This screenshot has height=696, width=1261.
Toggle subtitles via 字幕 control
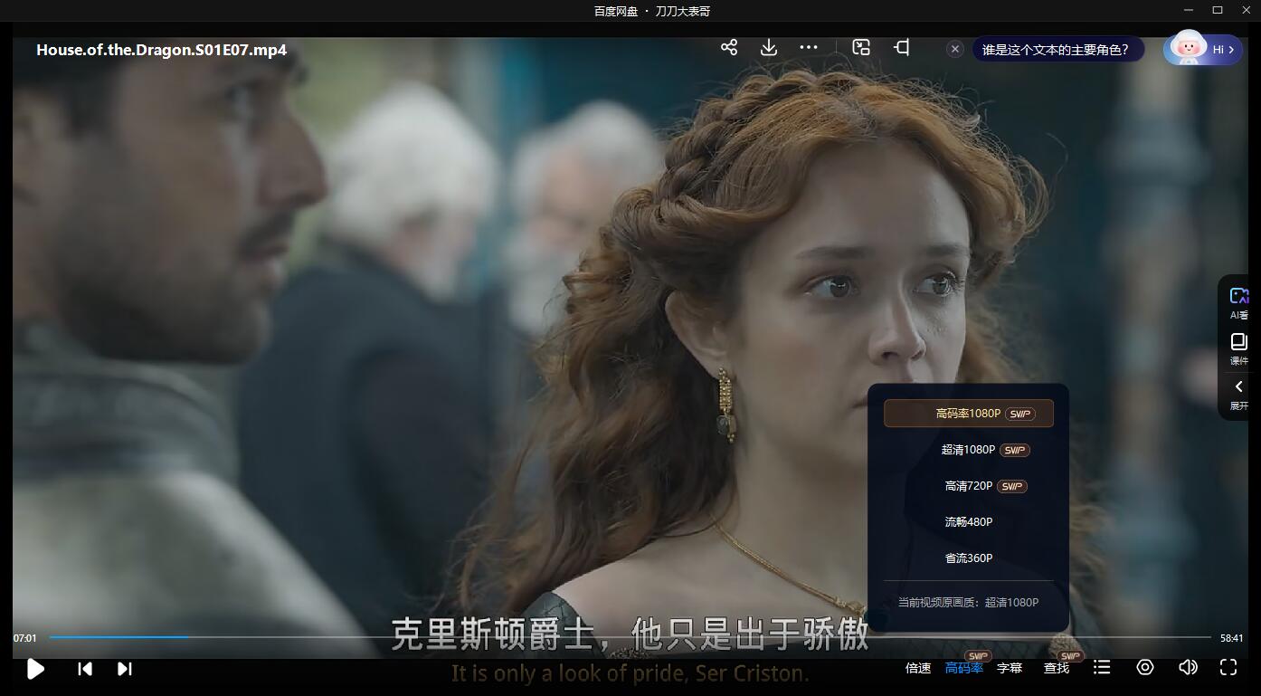pyautogui.click(x=1009, y=667)
